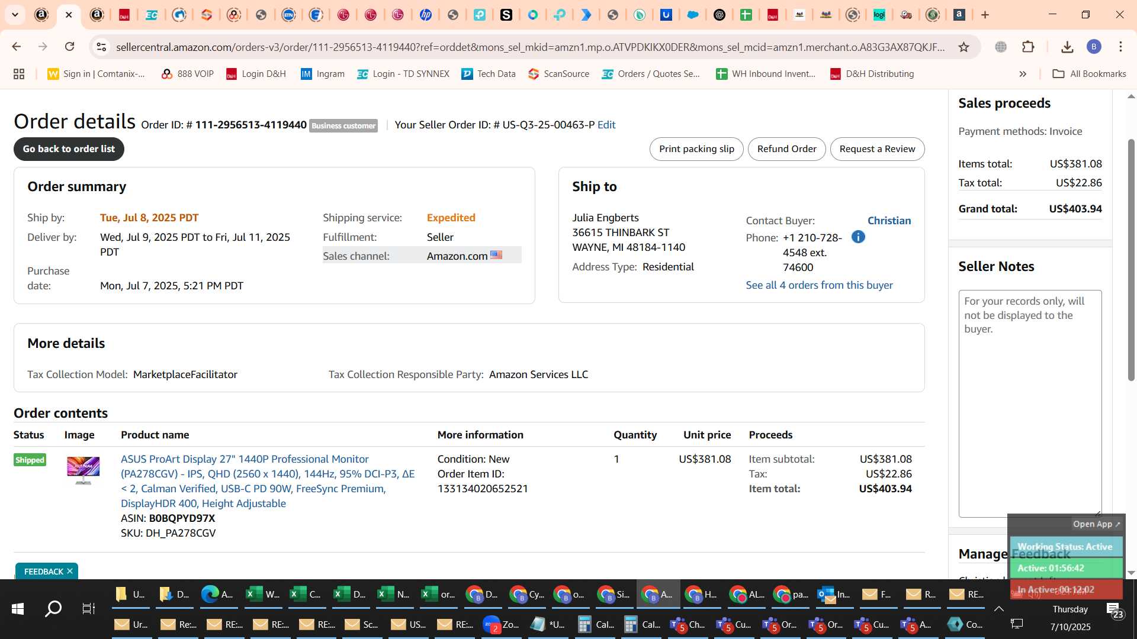Screen dimensions: 1137x639
Task: Open the Windows notification center icon
Action: point(1114,609)
